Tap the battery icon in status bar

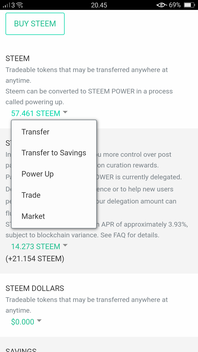(189, 5)
